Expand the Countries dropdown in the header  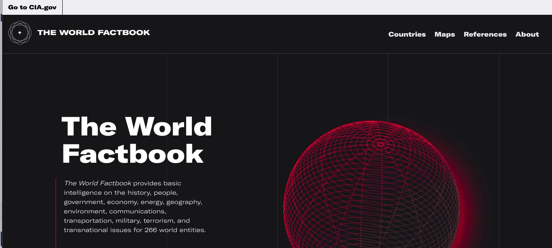[x=407, y=34]
